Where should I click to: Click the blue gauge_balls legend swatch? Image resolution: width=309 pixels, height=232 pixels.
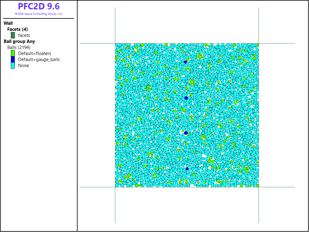[x=13, y=60]
